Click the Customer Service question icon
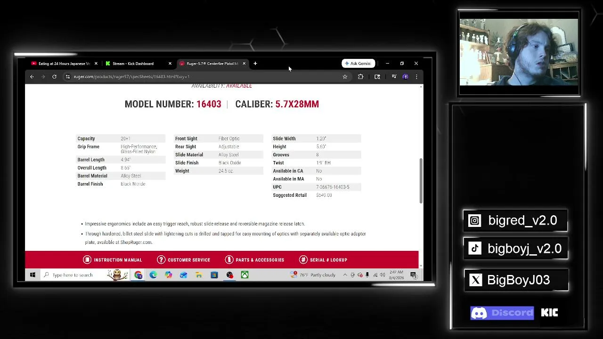The image size is (603, 339). (161, 260)
